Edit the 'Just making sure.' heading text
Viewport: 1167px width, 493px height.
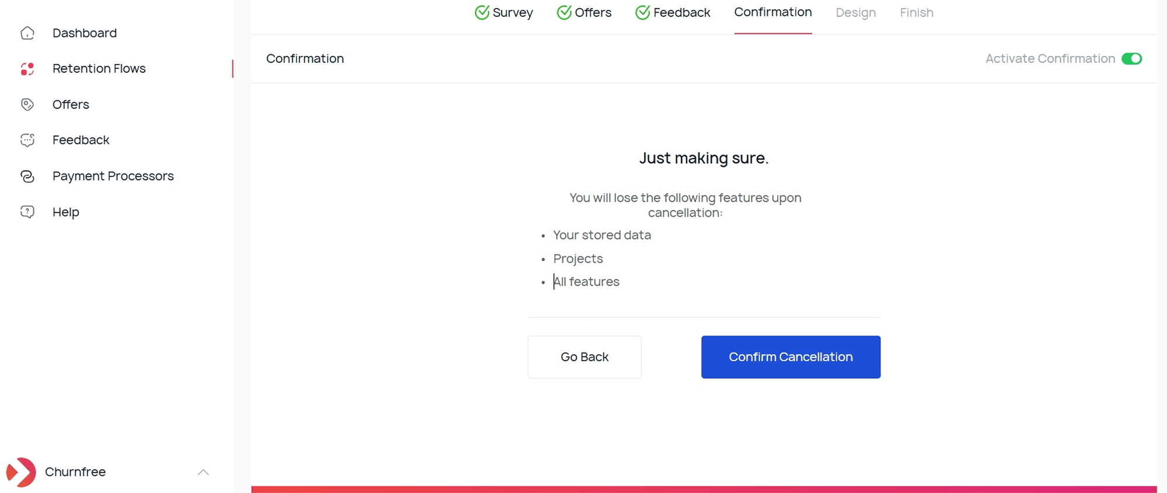click(704, 158)
